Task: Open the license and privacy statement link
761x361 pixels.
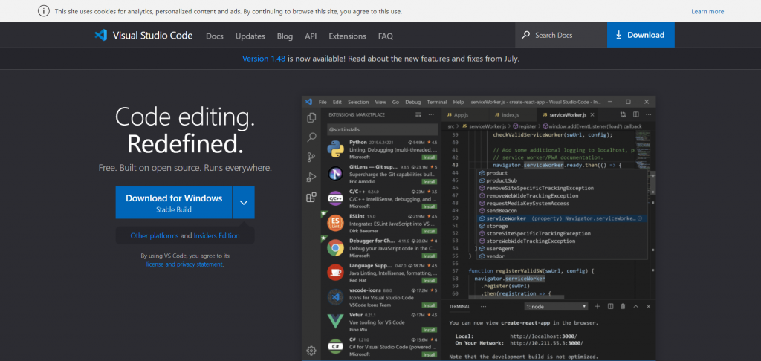Action: pos(184,264)
